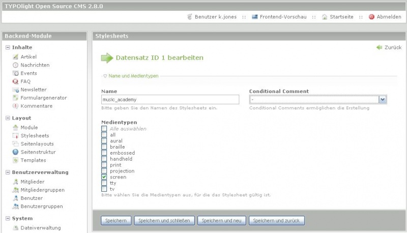The image size is (407, 233).
Task: Uncheck the screen media type checkbox
Action: pos(104,177)
